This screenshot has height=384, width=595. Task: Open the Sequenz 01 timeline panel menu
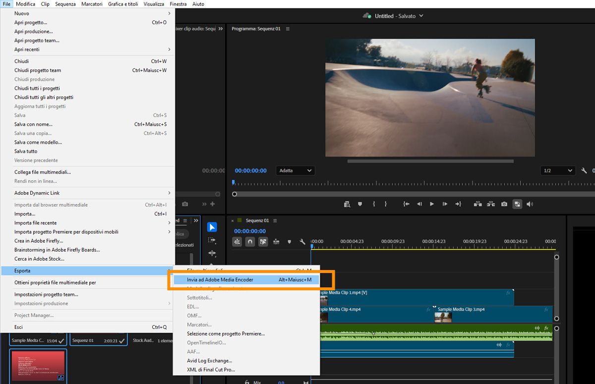275,220
